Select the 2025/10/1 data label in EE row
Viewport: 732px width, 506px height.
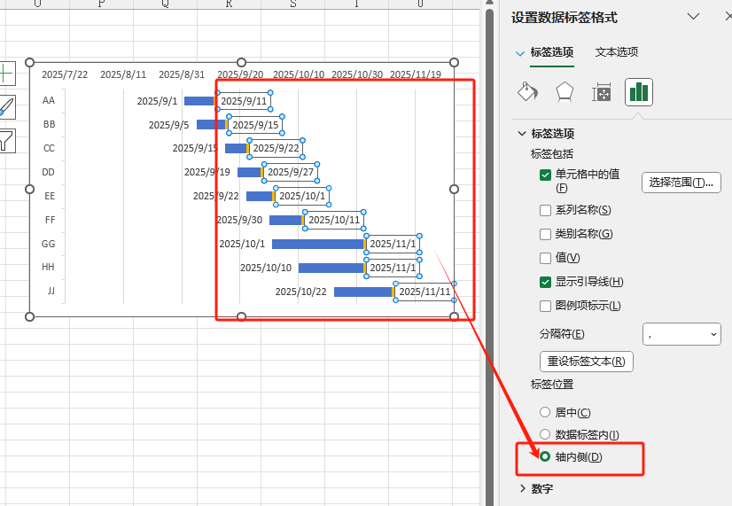(302, 196)
